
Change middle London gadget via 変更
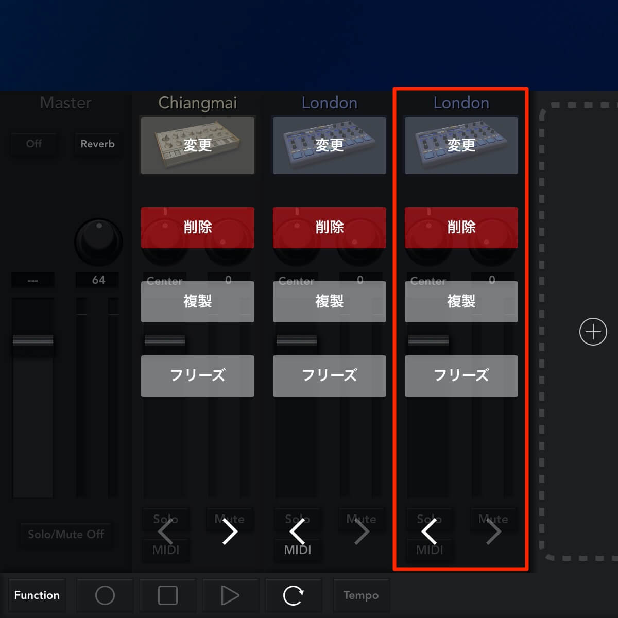point(330,145)
